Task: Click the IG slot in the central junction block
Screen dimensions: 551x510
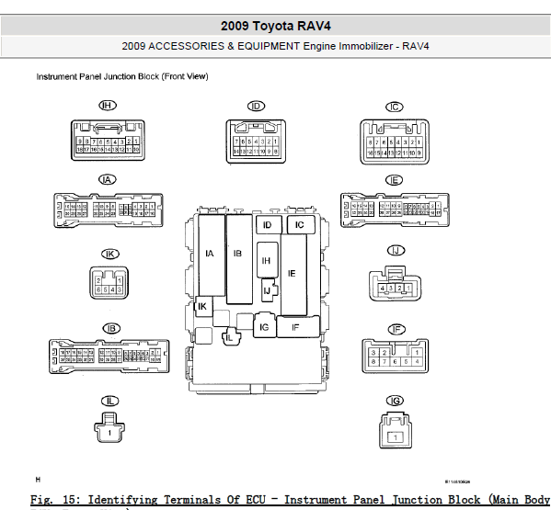Action: click(x=264, y=326)
